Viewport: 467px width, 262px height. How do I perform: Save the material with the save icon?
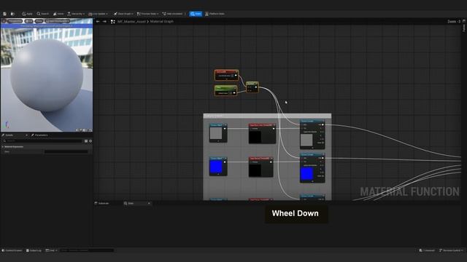(x=4, y=14)
